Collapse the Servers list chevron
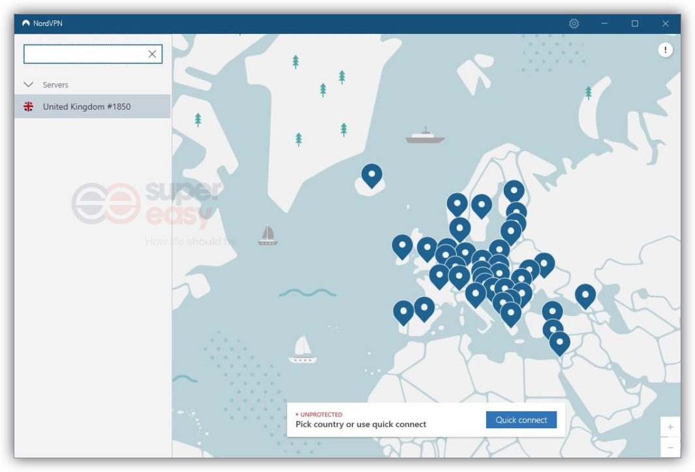 28,84
